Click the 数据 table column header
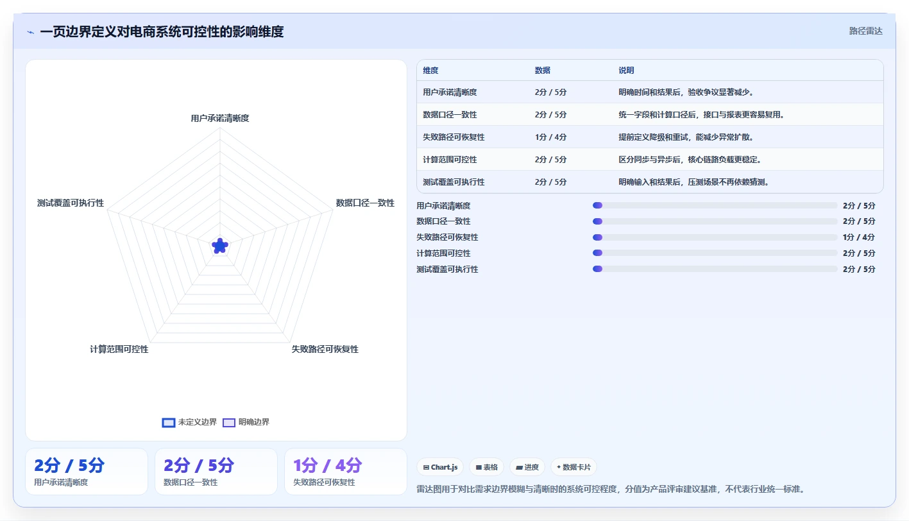The image size is (909, 521). click(542, 71)
